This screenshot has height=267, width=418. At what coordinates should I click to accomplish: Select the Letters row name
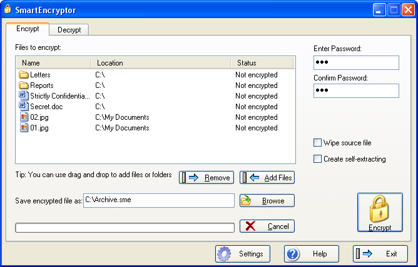[x=40, y=75]
